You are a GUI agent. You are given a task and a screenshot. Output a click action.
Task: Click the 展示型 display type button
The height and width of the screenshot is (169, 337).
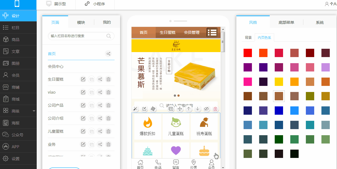click(x=56, y=4)
